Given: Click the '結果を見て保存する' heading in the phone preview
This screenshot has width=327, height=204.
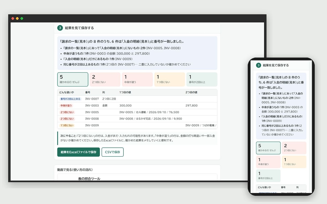Looking at the screenshot, I should 276,65.
